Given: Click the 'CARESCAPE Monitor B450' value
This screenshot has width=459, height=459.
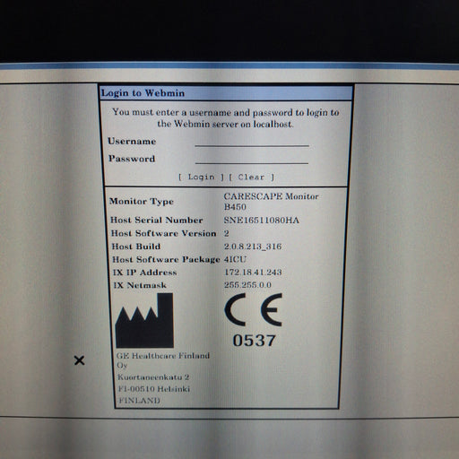Looking at the screenshot, I should point(271,202).
